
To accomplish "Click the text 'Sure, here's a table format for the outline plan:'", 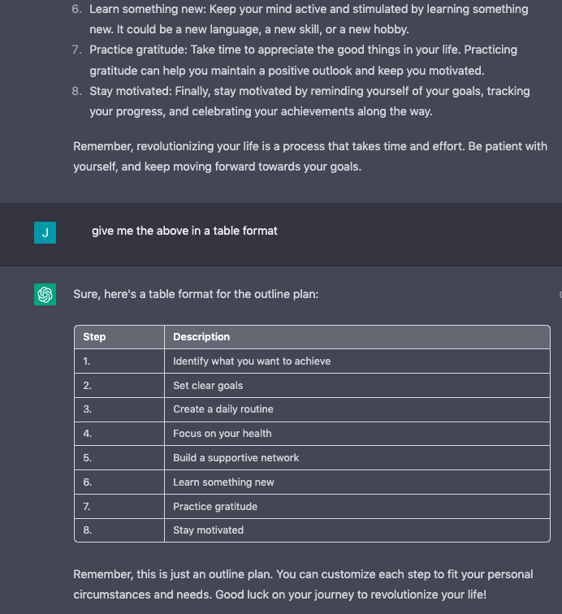I will click(x=196, y=294).
